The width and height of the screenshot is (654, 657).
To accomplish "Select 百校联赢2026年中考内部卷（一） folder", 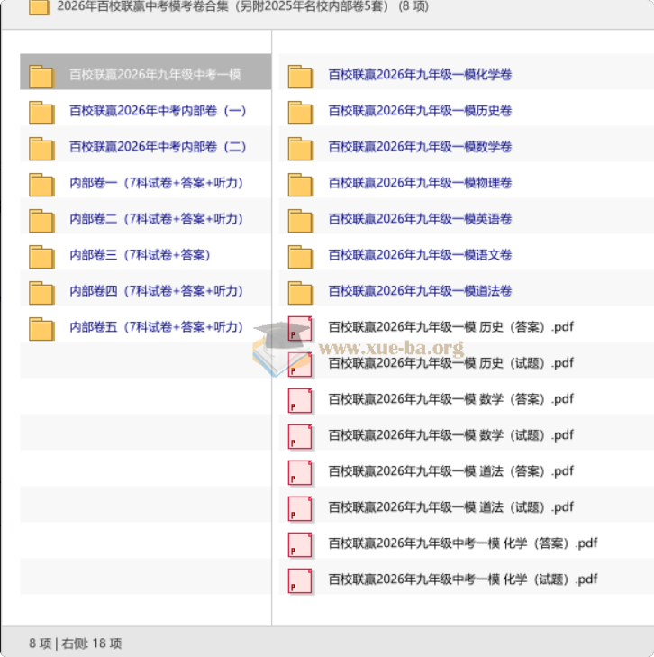I will (x=158, y=111).
